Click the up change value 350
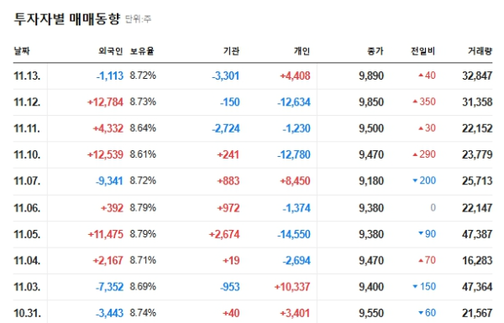The width and height of the screenshot is (504, 323). coord(428,102)
